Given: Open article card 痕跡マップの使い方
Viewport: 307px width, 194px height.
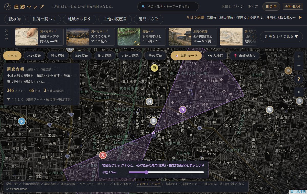Looking at the screenshot, I should 39,37.
